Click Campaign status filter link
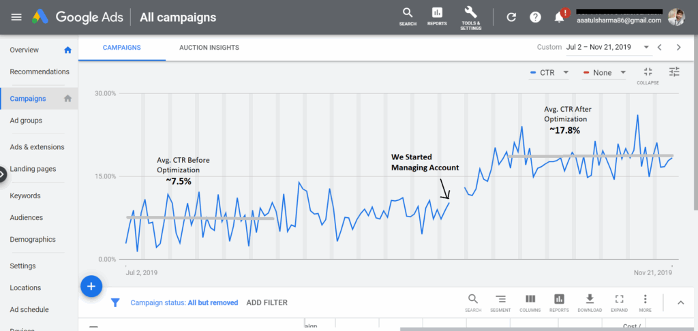This screenshot has width=698, height=331. [184, 302]
